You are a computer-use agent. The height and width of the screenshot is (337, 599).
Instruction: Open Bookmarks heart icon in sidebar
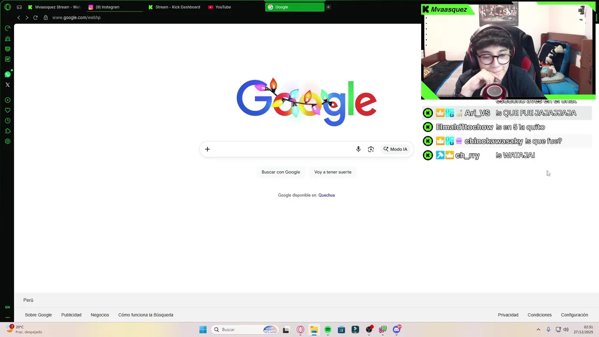7,110
